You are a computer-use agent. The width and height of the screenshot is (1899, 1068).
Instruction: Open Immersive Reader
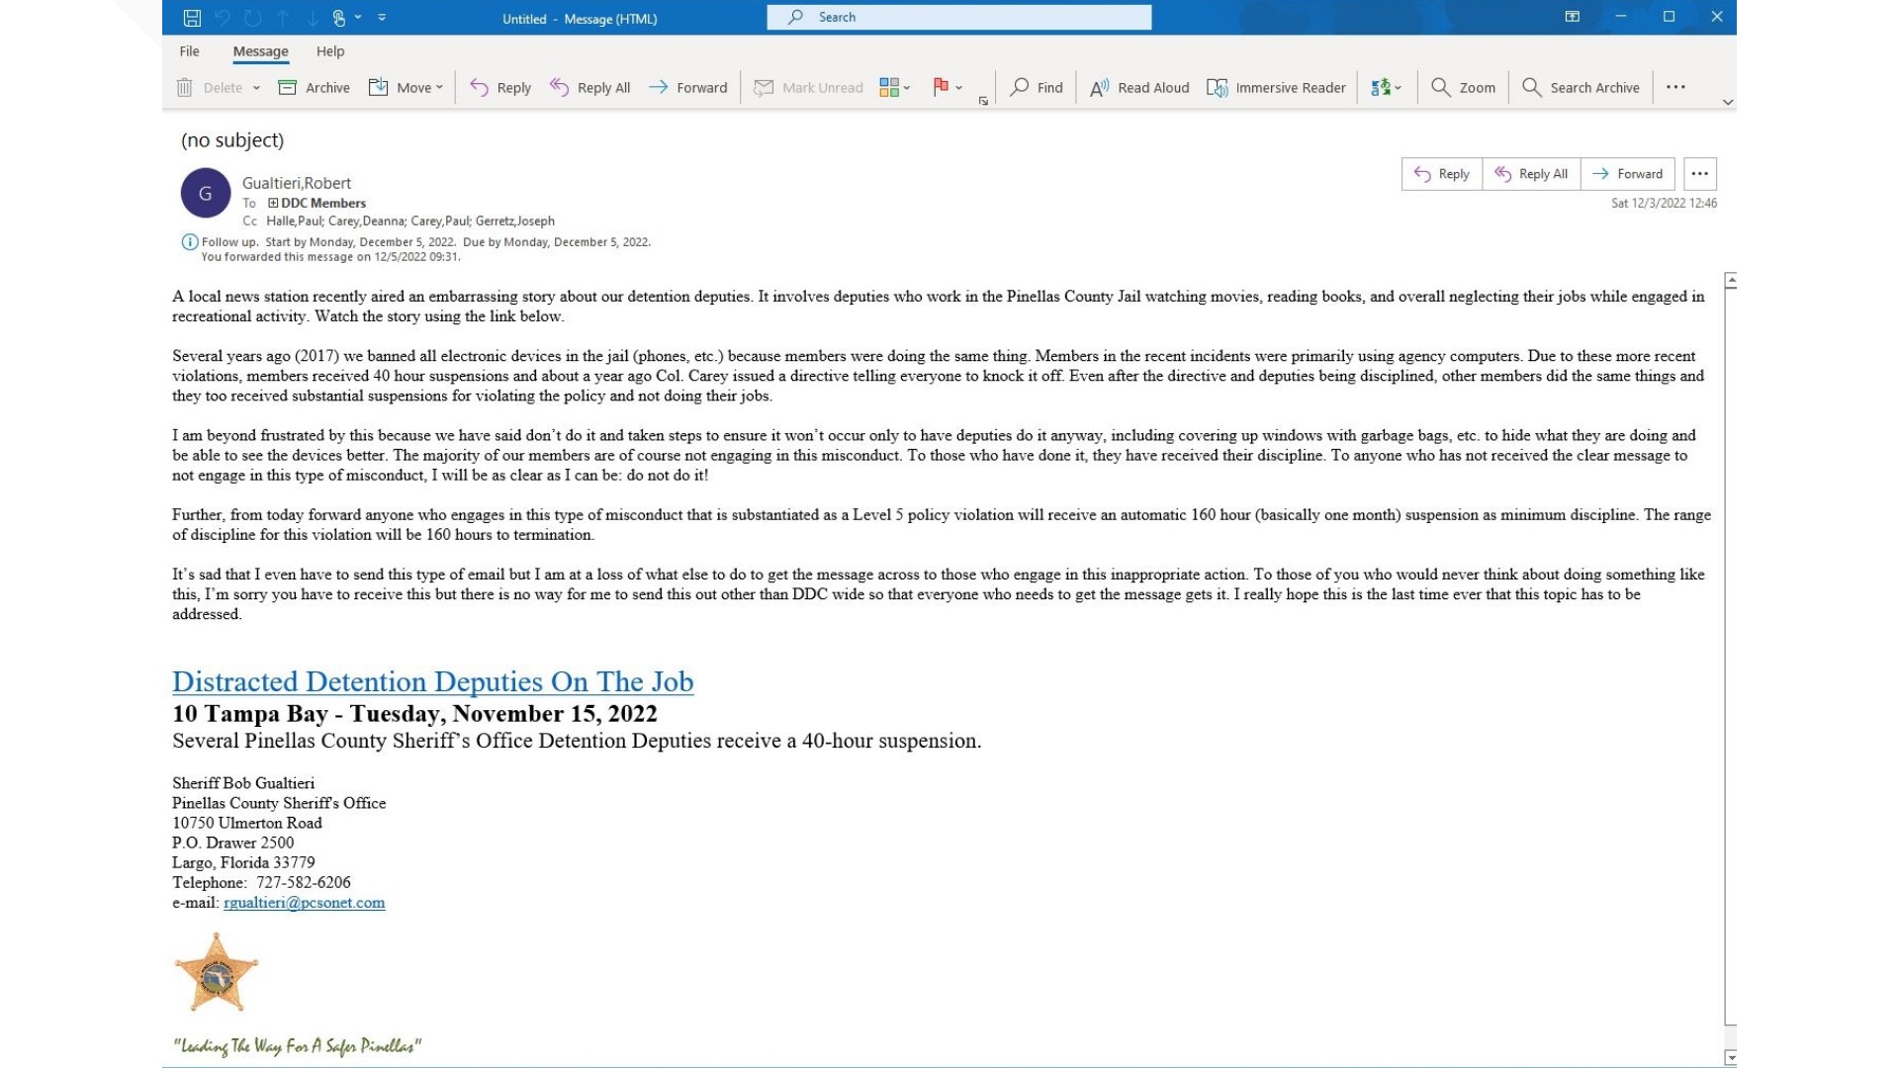1276,87
